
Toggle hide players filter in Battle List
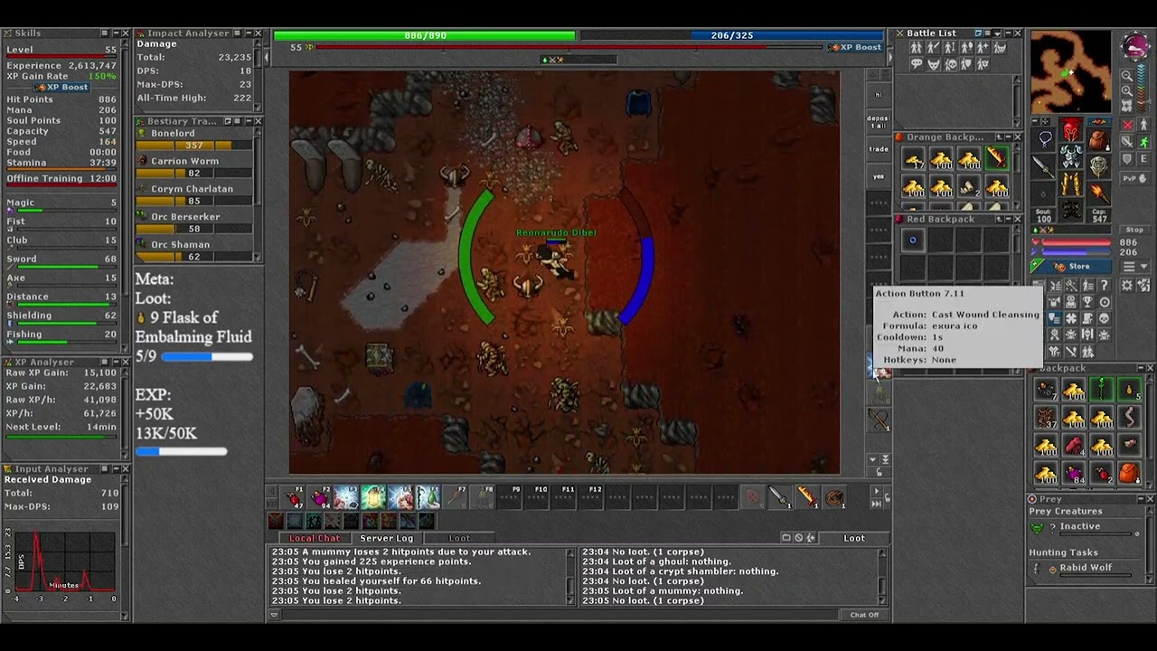916,48
